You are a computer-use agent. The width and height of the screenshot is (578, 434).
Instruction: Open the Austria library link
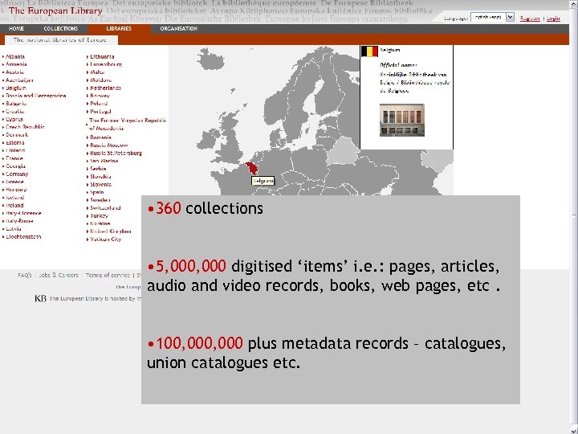(x=14, y=72)
